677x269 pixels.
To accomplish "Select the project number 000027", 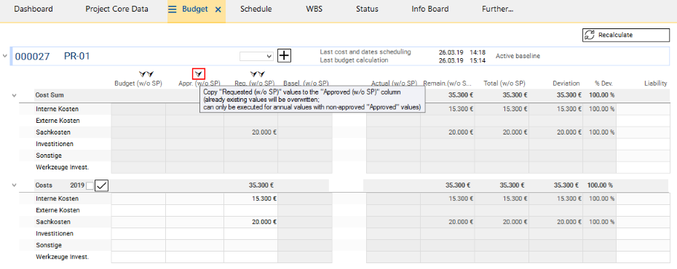I will pos(32,56).
